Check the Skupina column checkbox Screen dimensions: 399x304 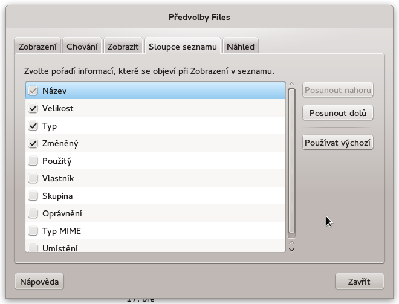pyautogui.click(x=33, y=196)
